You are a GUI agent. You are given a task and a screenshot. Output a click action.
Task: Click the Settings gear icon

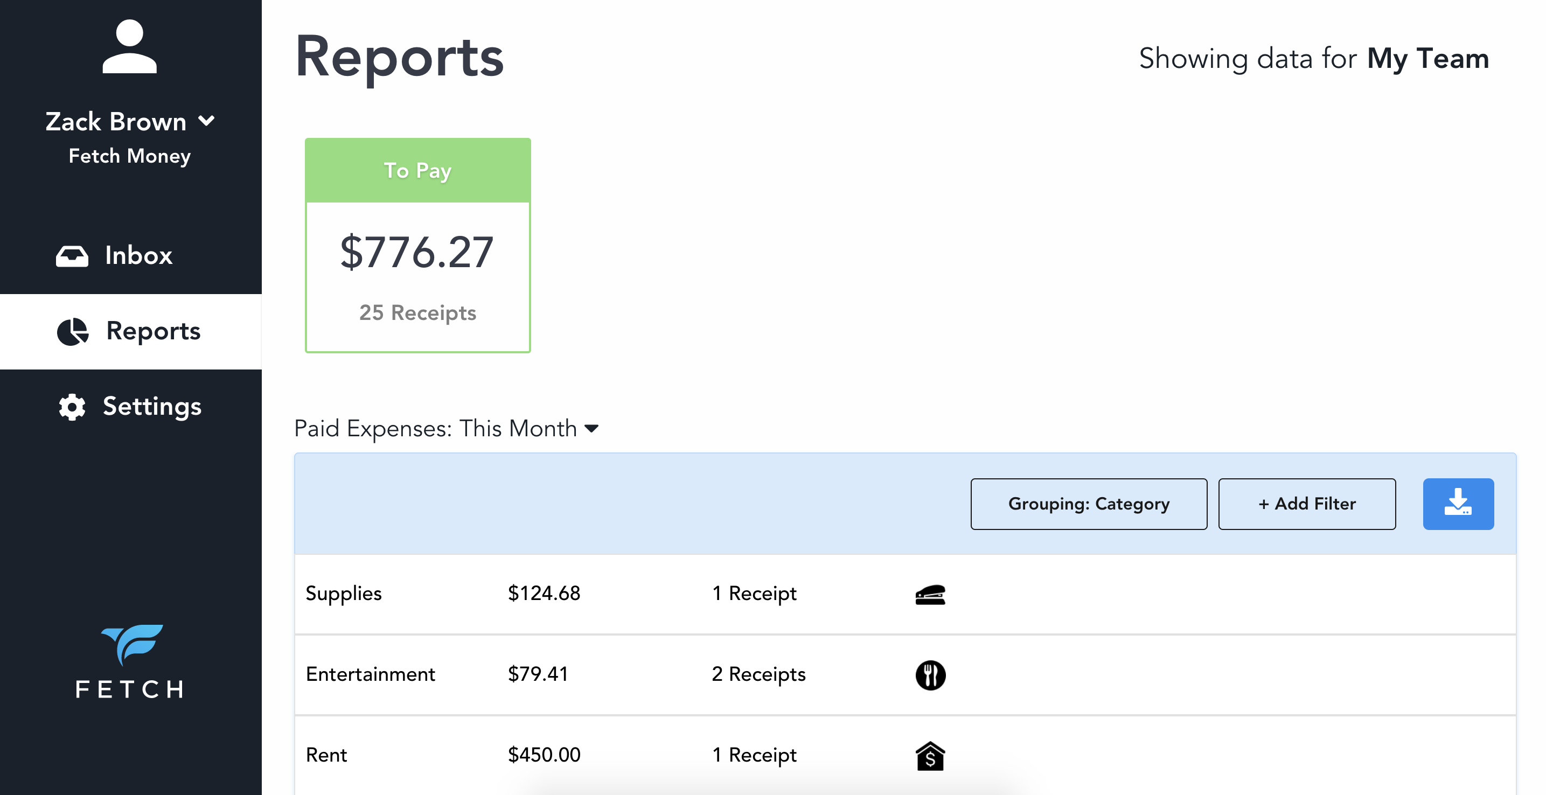pyautogui.click(x=72, y=407)
